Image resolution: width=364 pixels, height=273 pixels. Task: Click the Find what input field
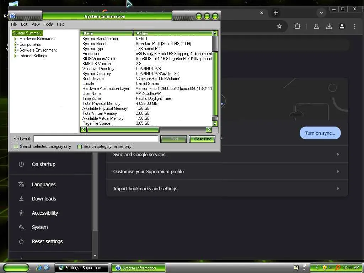pos(96,139)
